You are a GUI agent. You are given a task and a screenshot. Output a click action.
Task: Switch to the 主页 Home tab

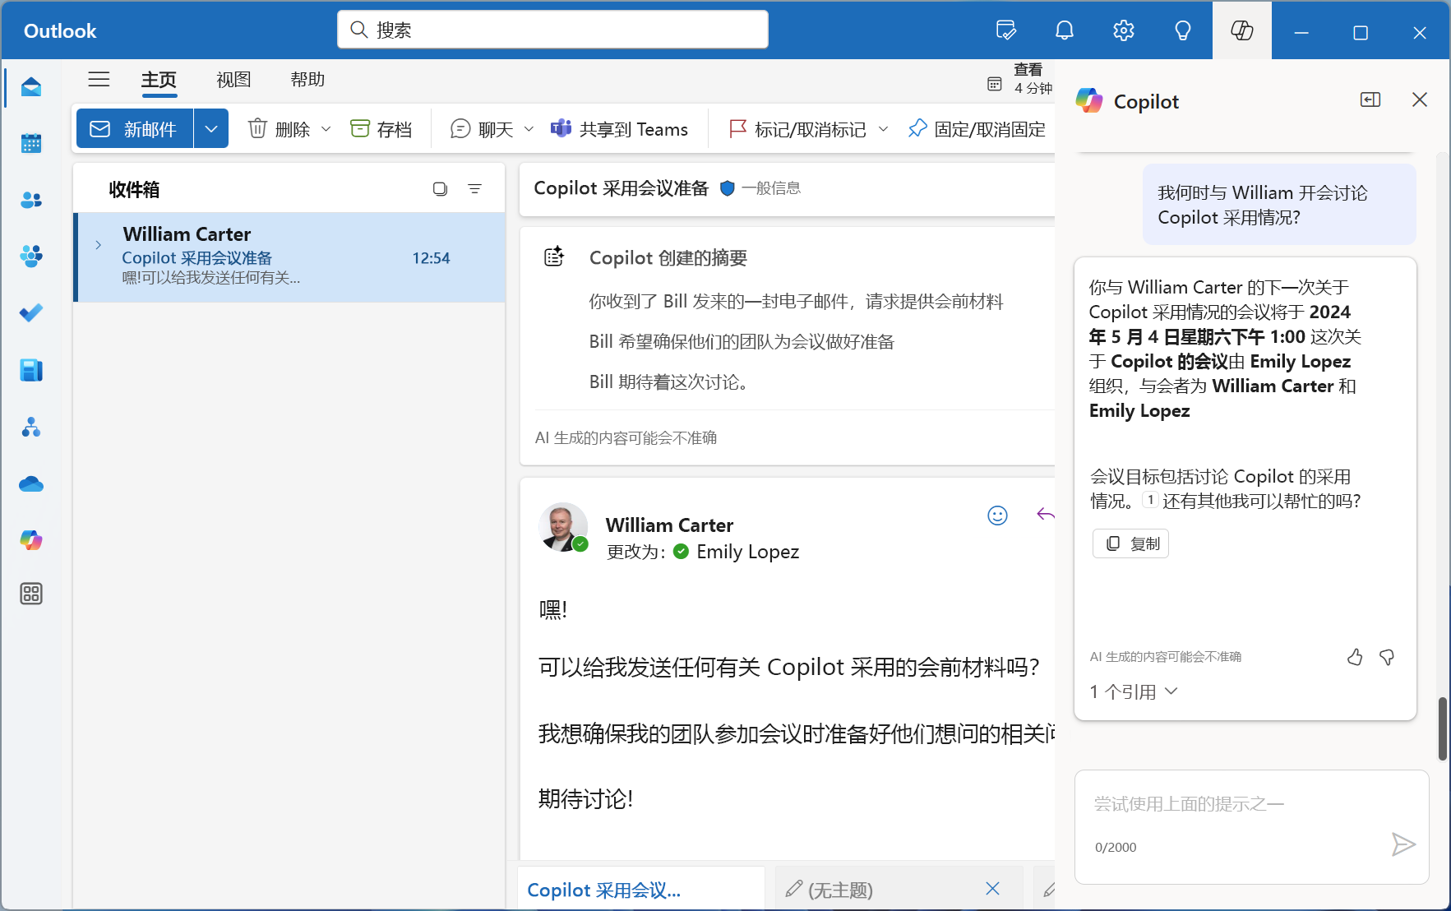pos(159,79)
